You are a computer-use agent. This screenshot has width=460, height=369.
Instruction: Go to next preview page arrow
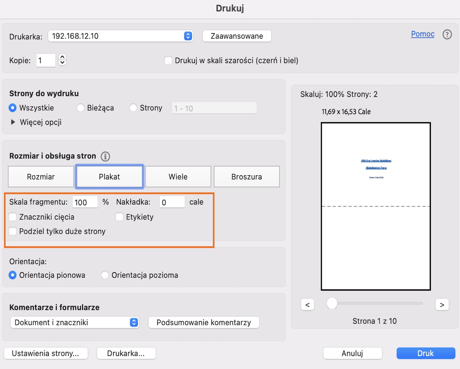coord(442,305)
